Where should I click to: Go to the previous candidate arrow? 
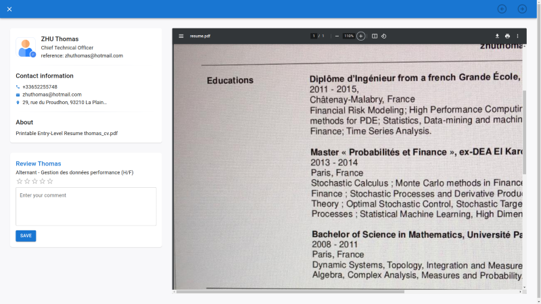(x=502, y=9)
